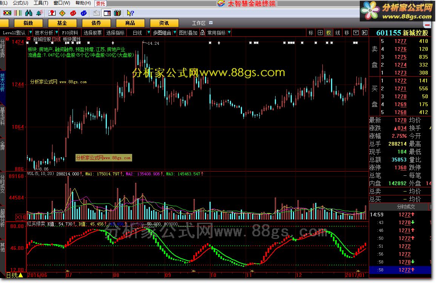
Task: Click the VOL(5,10,20) indicator label
Action: [40, 174]
